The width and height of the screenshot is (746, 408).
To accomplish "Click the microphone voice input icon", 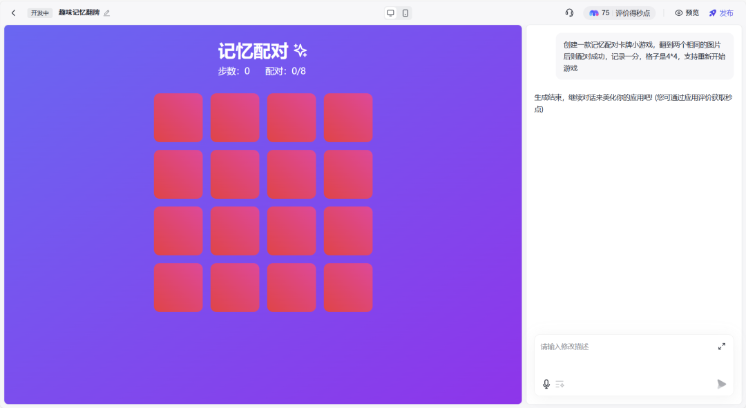I will pos(546,384).
